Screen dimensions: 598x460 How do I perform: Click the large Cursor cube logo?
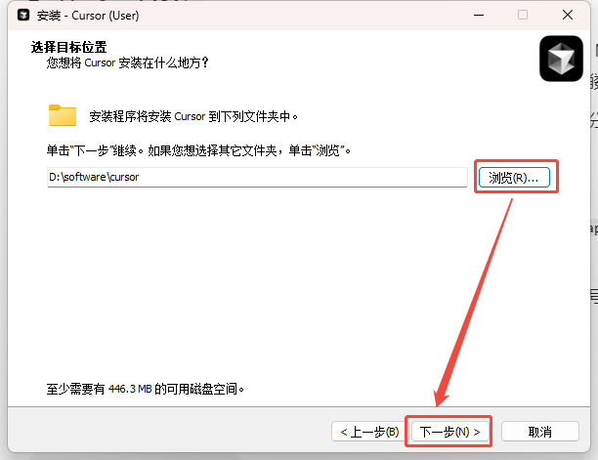pos(561,59)
